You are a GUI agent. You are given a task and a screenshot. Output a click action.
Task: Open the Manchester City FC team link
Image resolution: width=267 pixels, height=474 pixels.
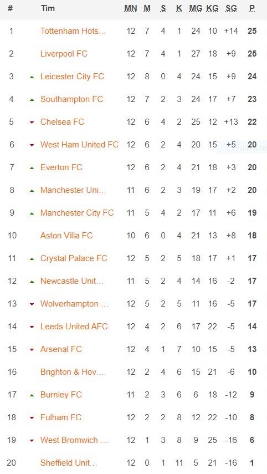pyautogui.click(x=77, y=213)
